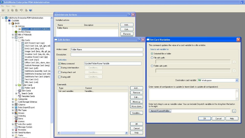Click the Variables... button
The height and width of the screenshot is (138, 245).
136,113
